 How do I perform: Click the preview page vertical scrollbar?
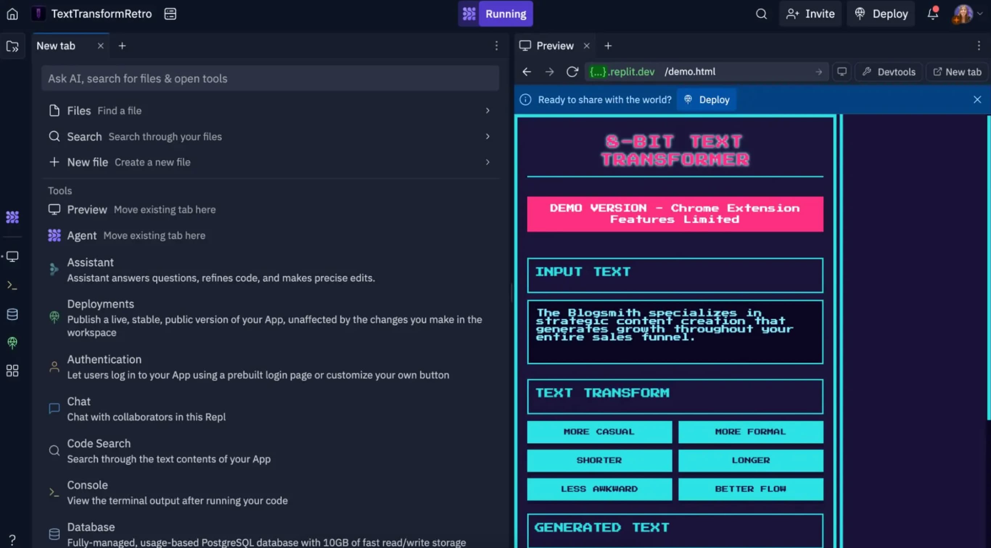pos(989,267)
